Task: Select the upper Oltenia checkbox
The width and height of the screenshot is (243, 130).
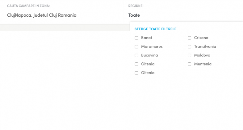Action: pos(137,64)
